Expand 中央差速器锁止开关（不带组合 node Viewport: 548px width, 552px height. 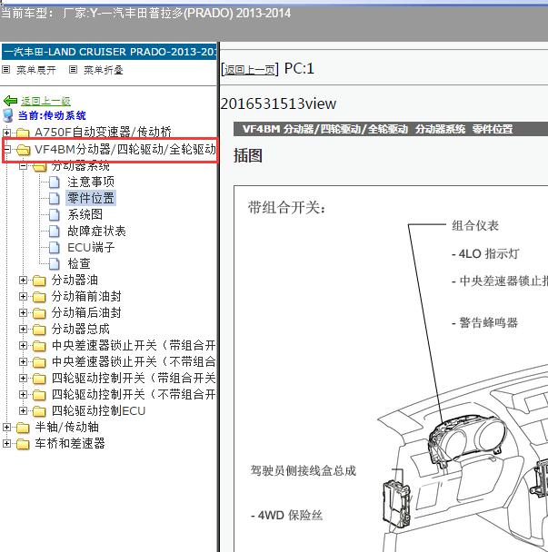point(23,361)
